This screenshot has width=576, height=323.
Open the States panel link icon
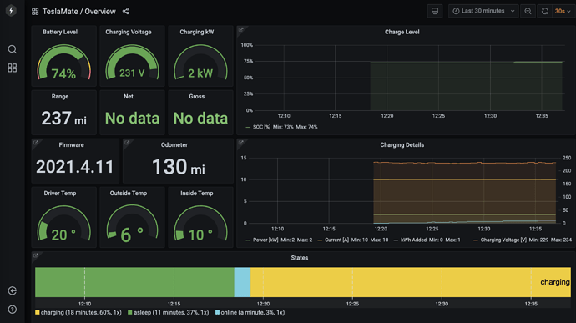36,255
